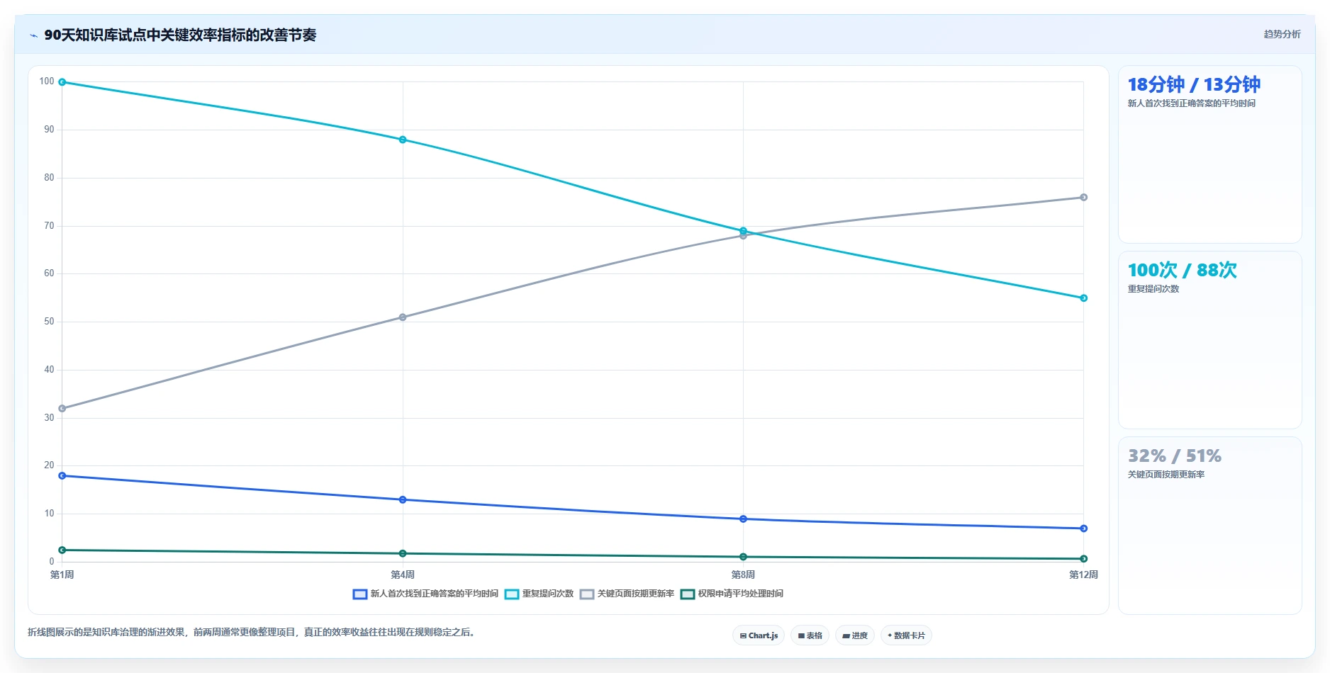The image size is (1330, 673).
Task: Select the 进度 chip below the chart
Action: click(855, 635)
